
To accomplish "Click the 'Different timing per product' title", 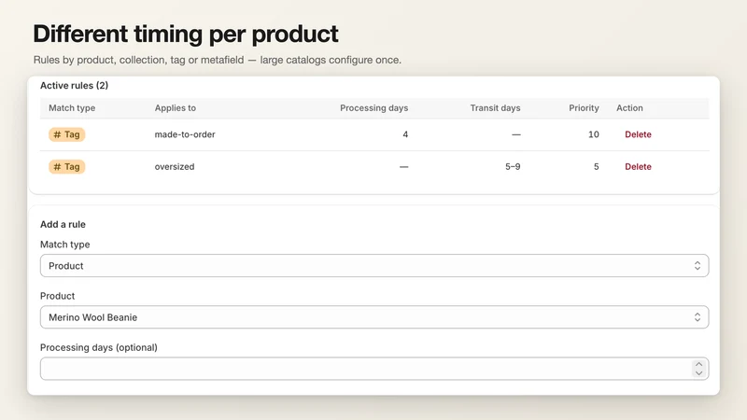I will [186, 35].
